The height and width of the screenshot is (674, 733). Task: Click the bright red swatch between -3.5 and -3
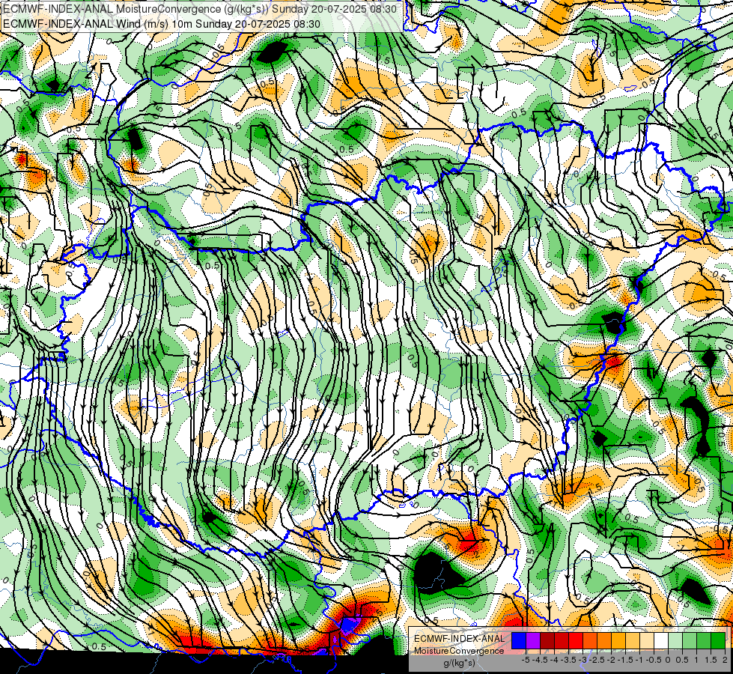[x=576, y=641]
